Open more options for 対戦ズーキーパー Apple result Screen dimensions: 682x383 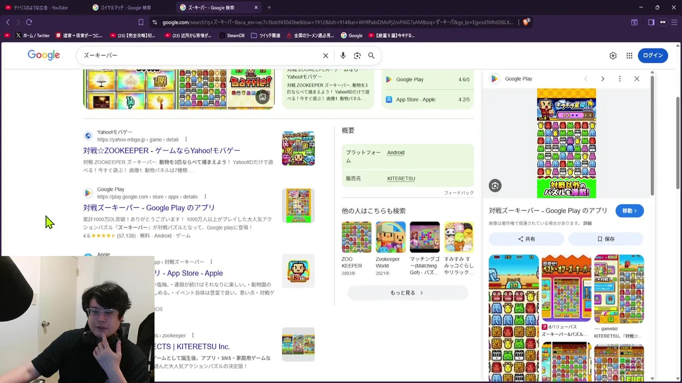pos(211,262)
